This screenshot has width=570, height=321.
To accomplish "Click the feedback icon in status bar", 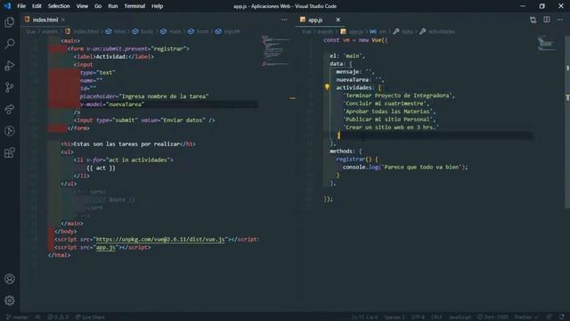I will [x=549, y=317].
